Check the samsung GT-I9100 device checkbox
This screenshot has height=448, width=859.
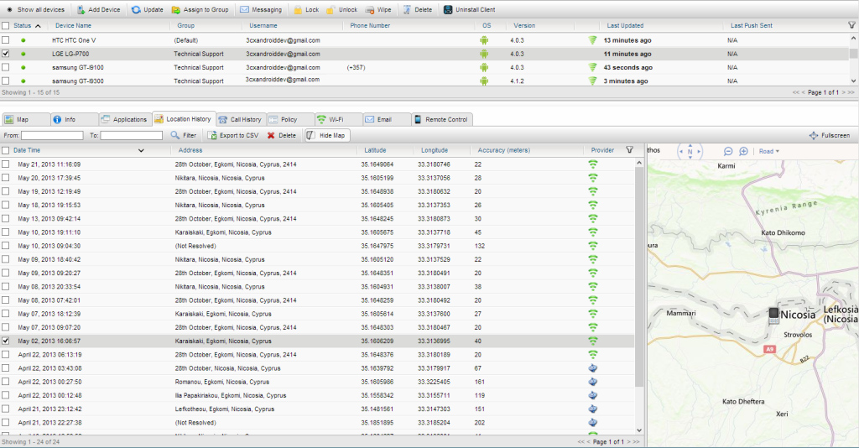pyautogui.click(x=6, y=67)
